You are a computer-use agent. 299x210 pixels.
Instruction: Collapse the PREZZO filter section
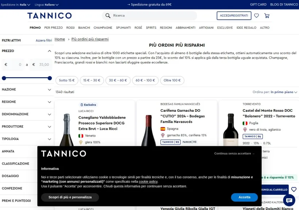pyautogui.click(x=49, y=51)
